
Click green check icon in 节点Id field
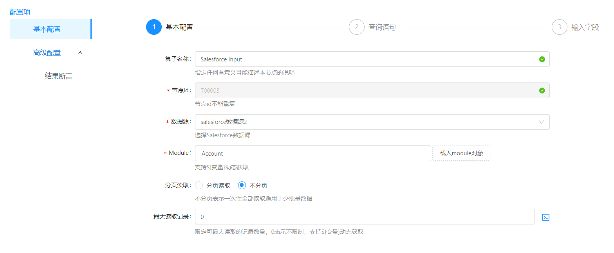point(542,91)
